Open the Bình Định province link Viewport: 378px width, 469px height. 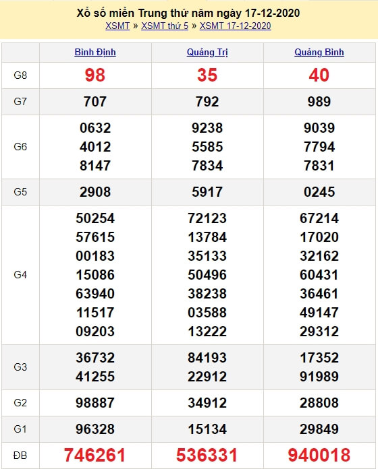tap(95, 53)
